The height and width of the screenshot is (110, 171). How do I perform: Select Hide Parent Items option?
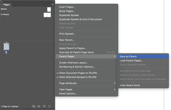point(130,85)
